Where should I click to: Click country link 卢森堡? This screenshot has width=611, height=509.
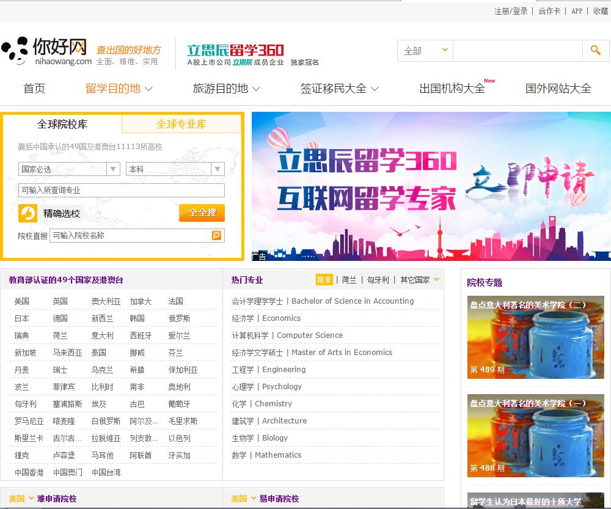tap(64, 455)
